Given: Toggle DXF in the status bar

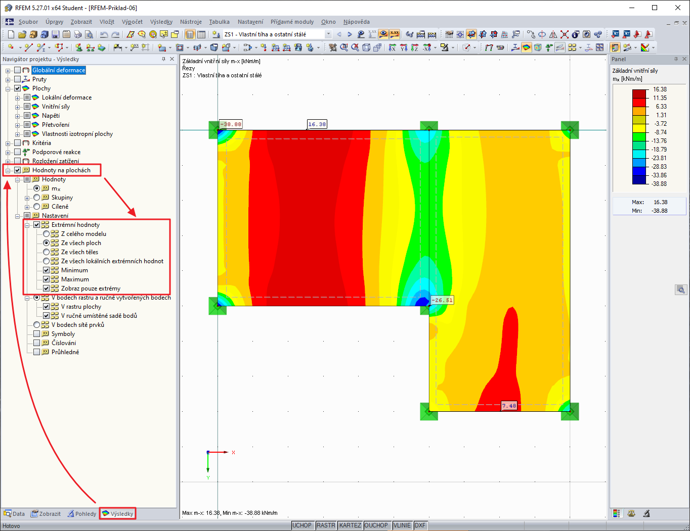Looking at the screenshot, I should [x=420, y=525].
